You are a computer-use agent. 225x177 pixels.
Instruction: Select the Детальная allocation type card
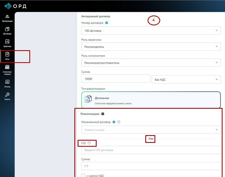pyautogui.click(x=151, y=100)
